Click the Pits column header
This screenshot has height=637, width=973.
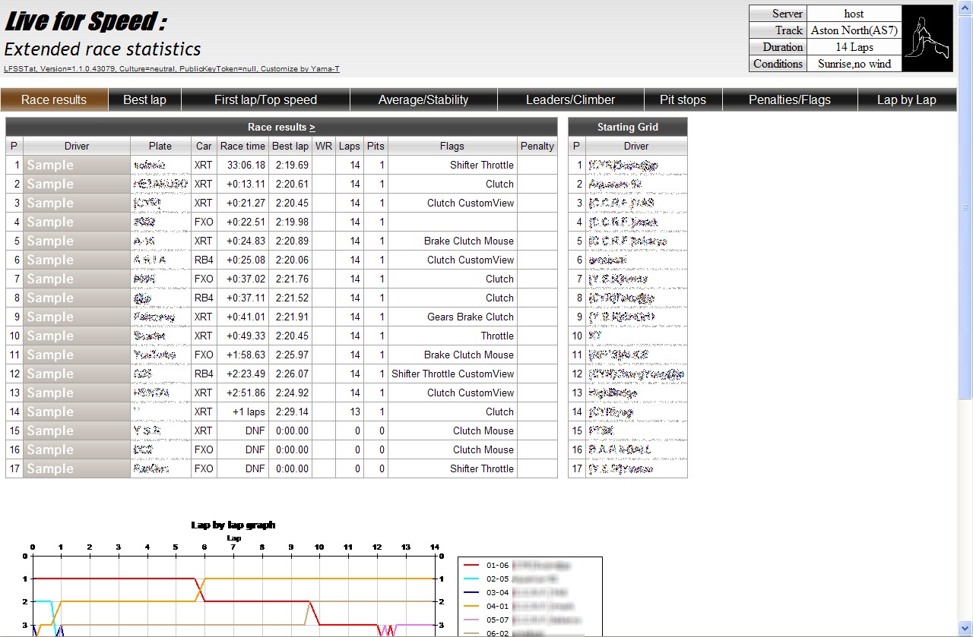click(x=376, y=146)
